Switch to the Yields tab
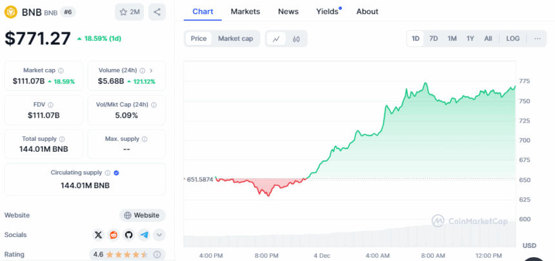 pos(328,12)
